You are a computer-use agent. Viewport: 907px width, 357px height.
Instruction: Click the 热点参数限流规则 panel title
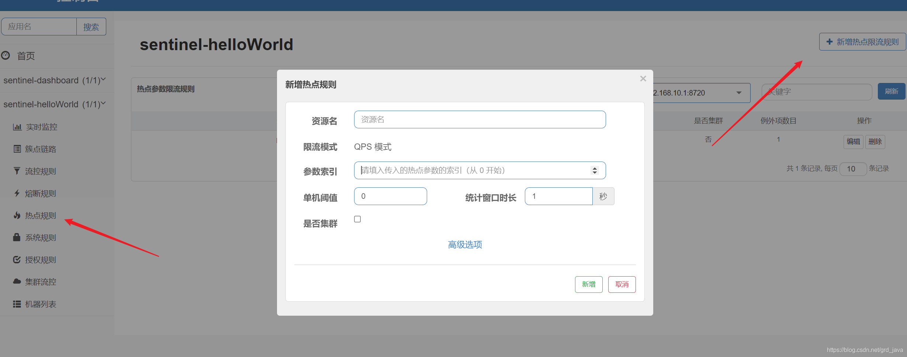coord(166,89)
